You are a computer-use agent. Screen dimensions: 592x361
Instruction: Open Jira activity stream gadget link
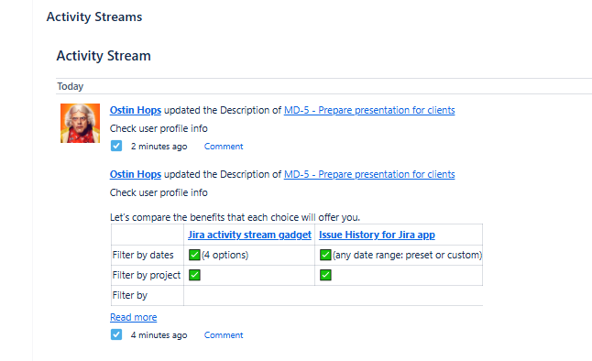249,235
